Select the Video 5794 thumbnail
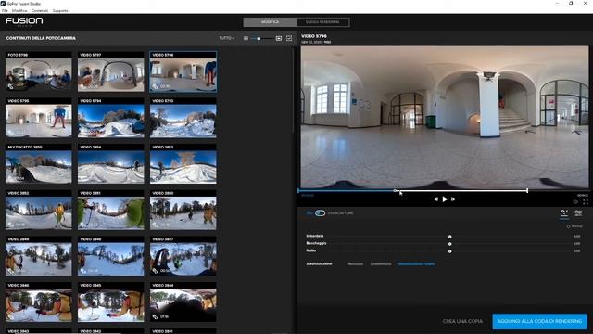 point(111,118)
